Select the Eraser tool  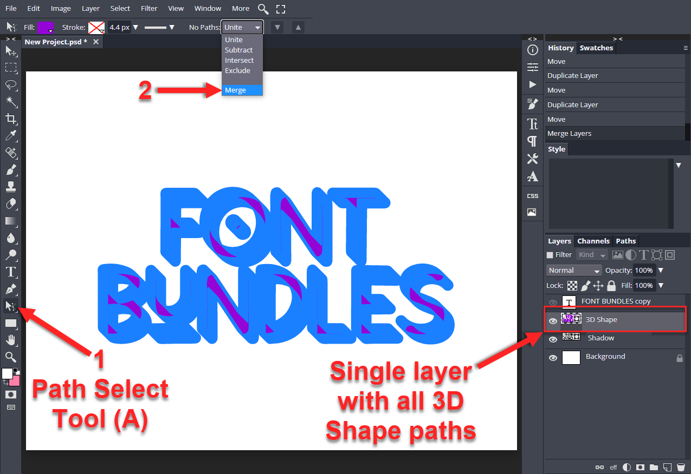tap(11, 204)
